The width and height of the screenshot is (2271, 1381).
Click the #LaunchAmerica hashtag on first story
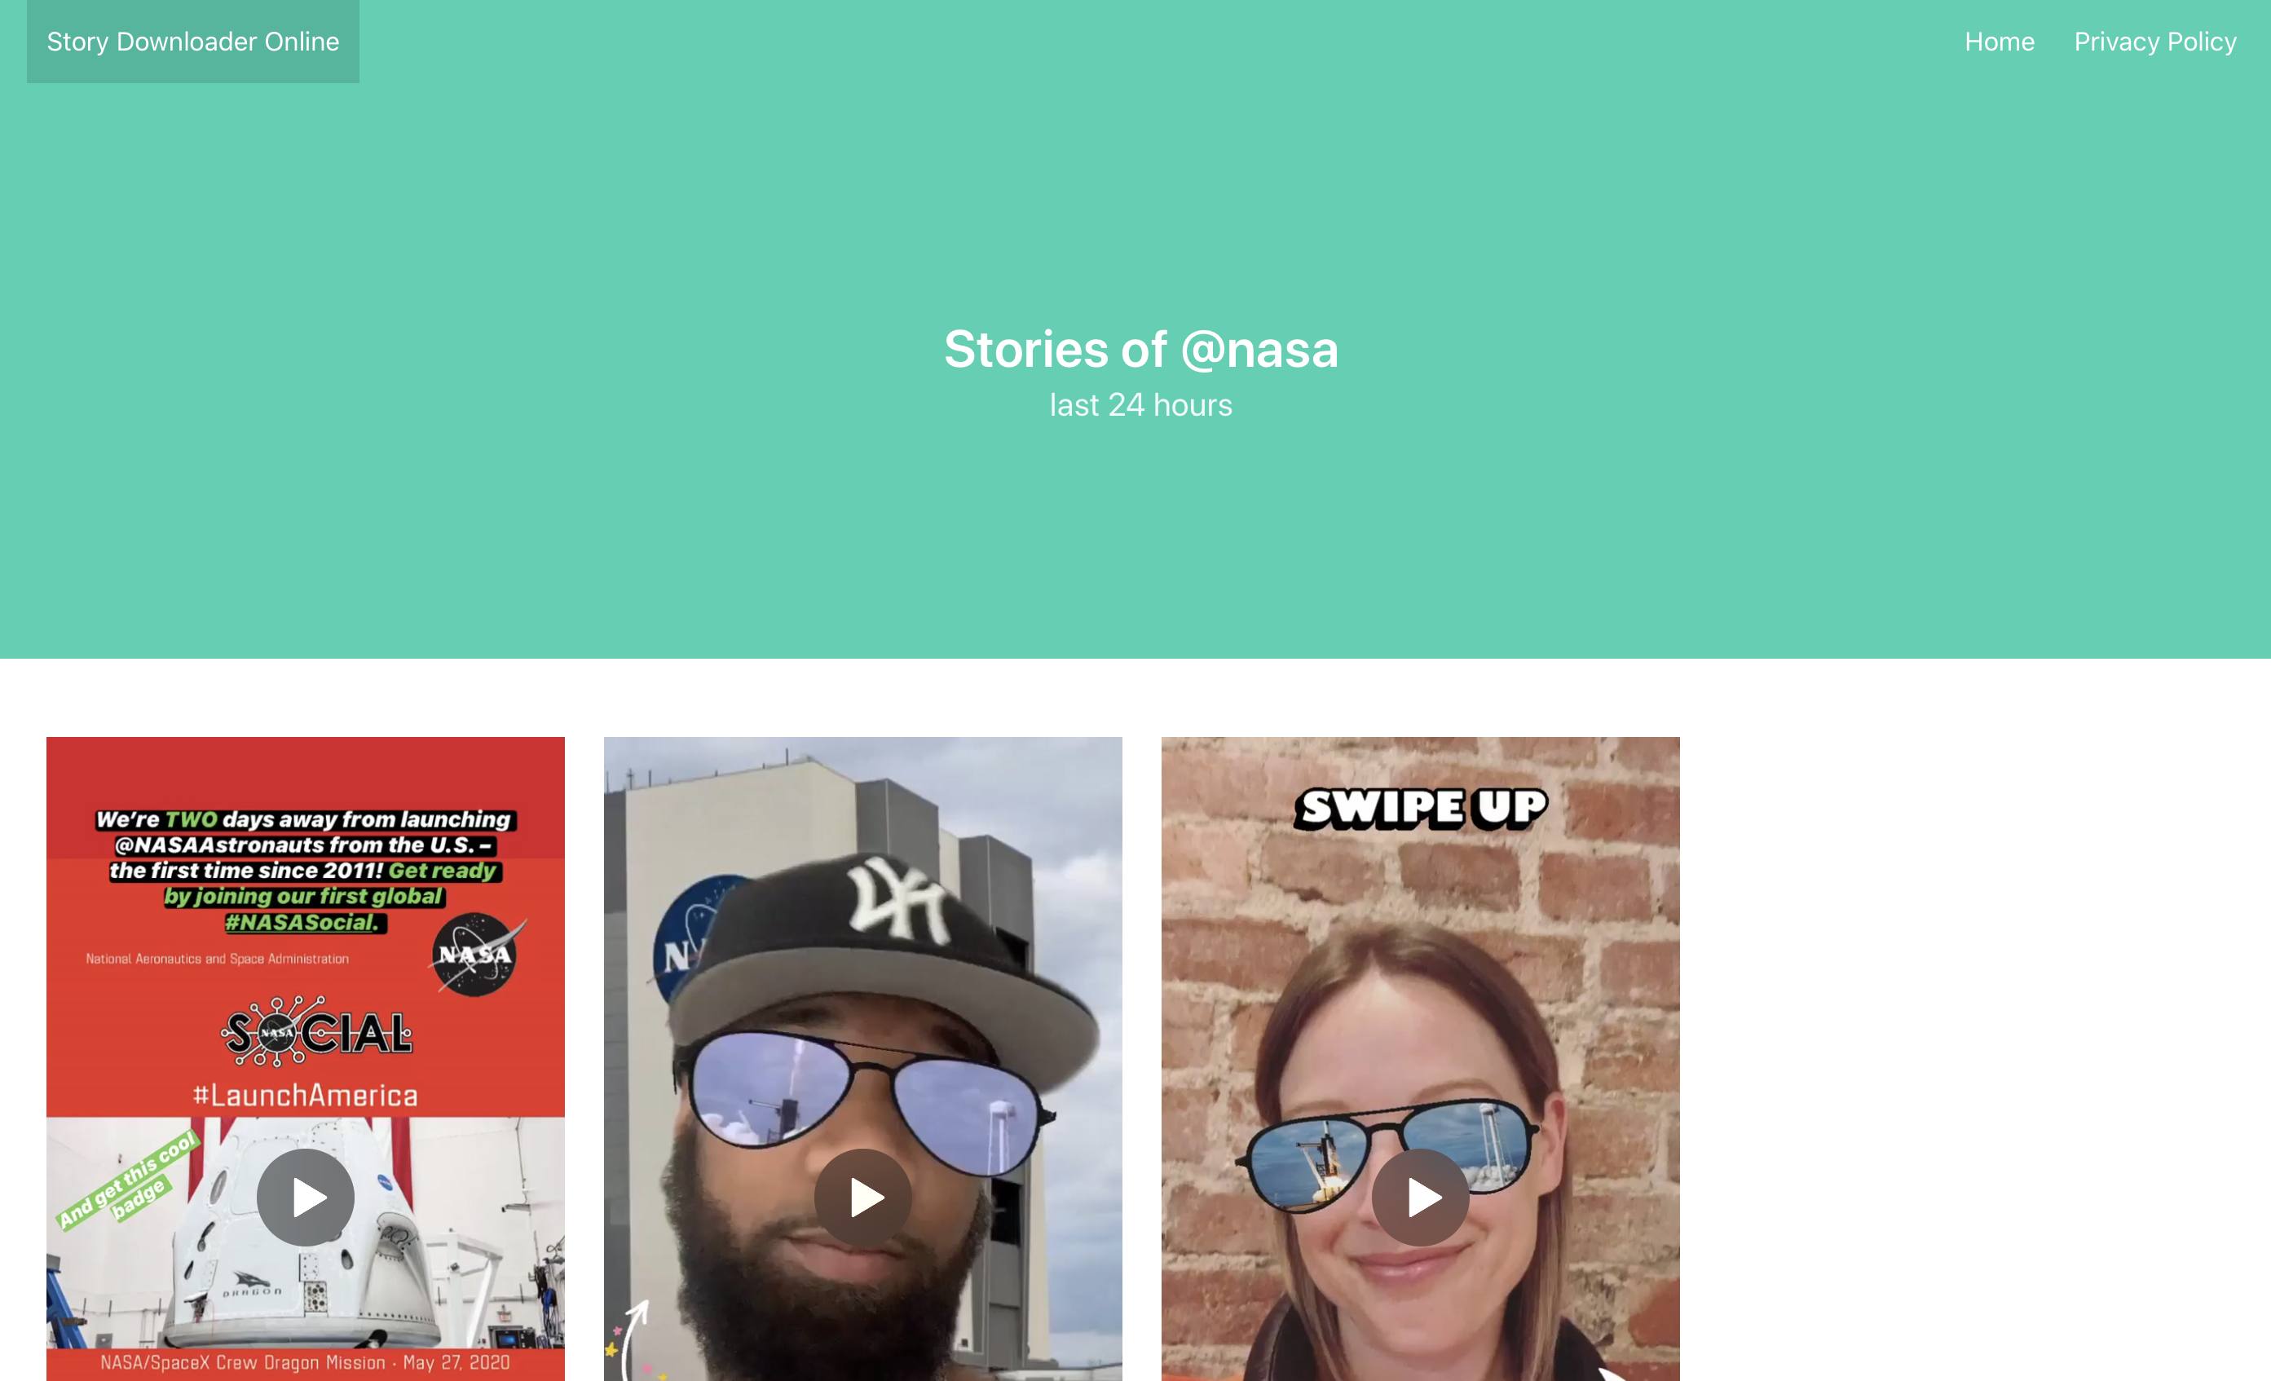coord(305,1095)
